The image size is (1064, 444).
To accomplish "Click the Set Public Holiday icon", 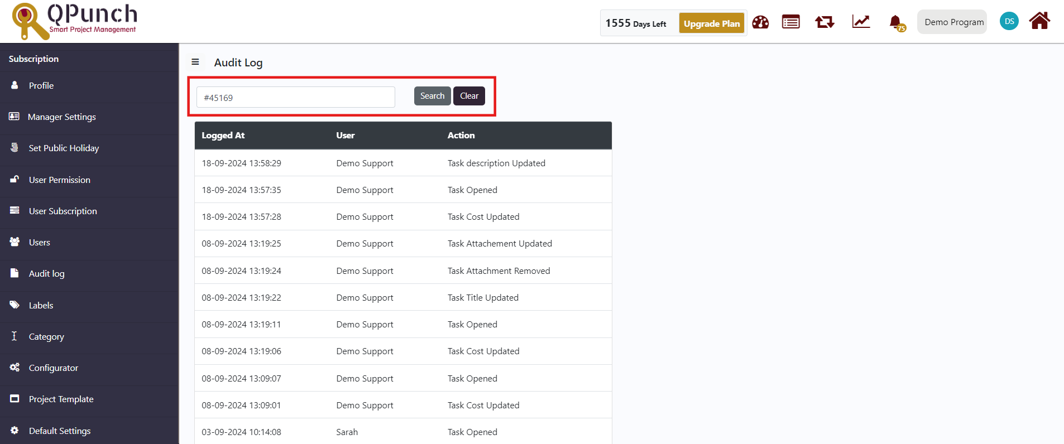I will pos(15,147).
